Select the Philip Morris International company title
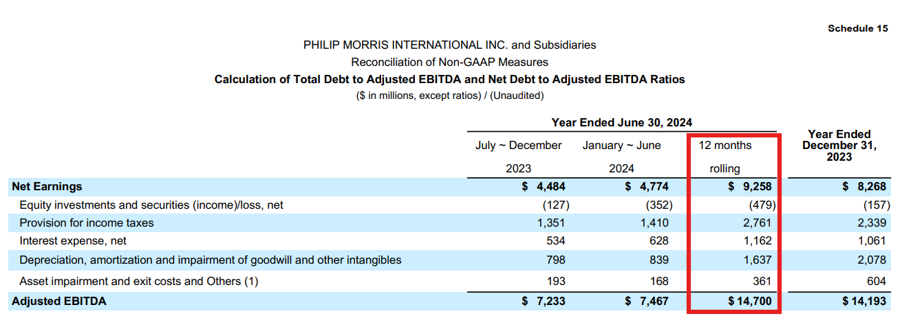The height and width of the screenshot is (318, 902). click(449, 45)
